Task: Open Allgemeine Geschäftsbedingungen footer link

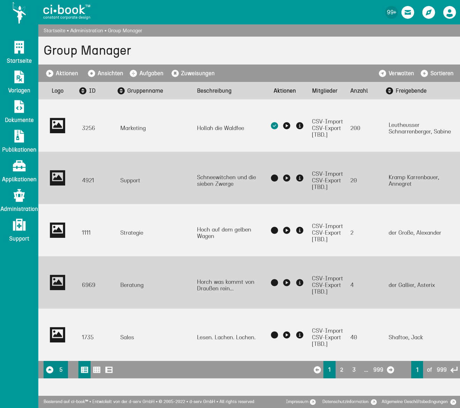Action: 419,402
